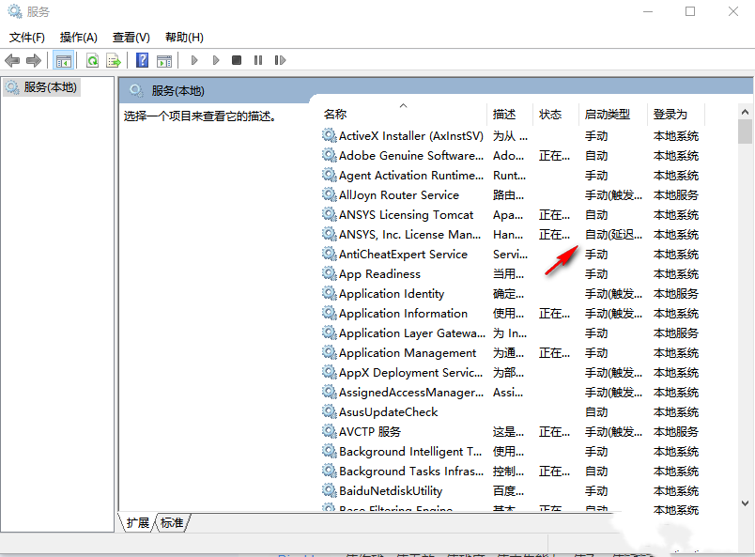Viewport: 755px width, 557px height.
Task: Sort by the 状态 column header
Action: coord(550,115)
